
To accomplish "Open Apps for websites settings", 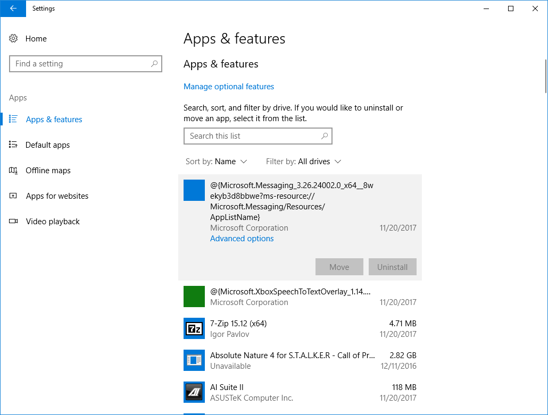I will (x=57, y=196).
